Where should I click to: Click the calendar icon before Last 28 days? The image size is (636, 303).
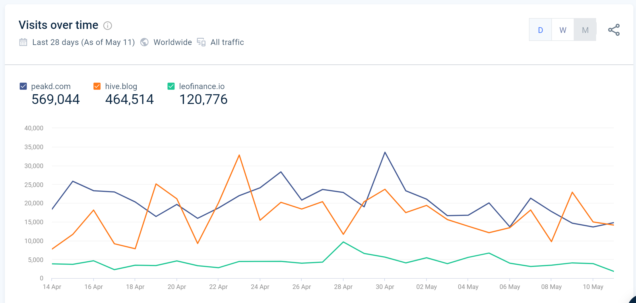coord(23,42)
